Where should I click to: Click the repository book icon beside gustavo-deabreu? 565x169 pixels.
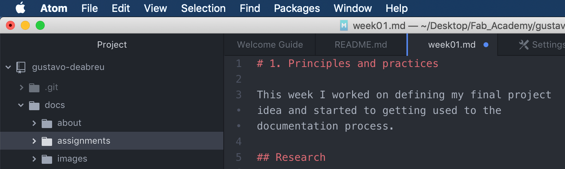tap(21, 67)
